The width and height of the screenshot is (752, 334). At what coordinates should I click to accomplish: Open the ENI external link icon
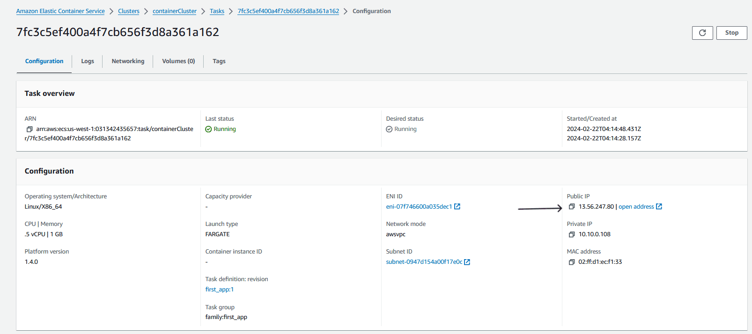[457, 206]
